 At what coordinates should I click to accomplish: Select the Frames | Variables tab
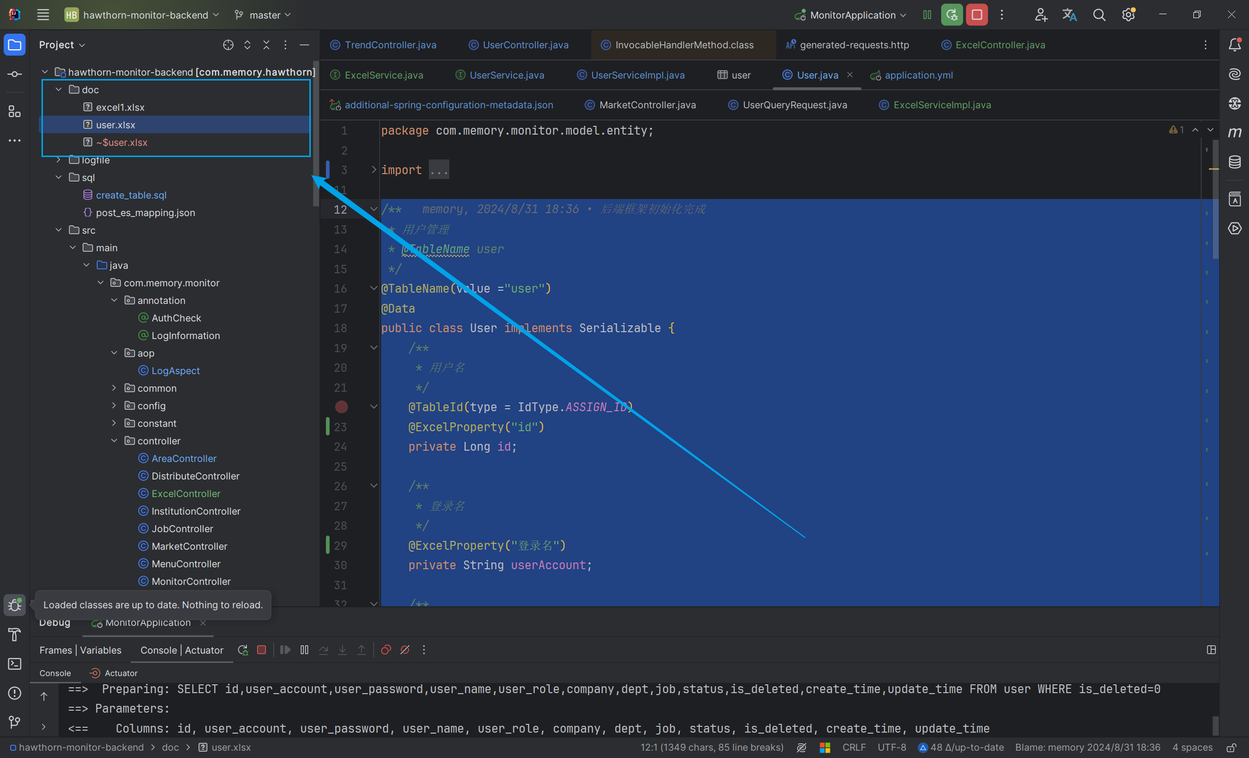[81, 650]
